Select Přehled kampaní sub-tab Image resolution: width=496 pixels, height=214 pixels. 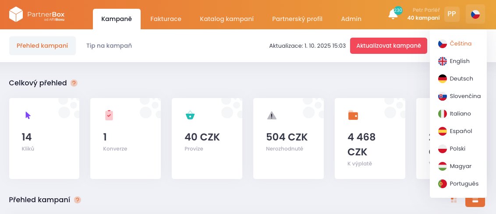point(43,46)
